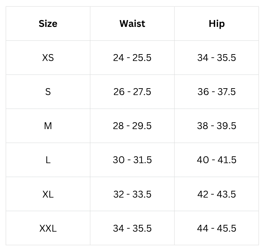
Task: Click the 44 - 45.5 hip cell
Action: tap(217, 228)
